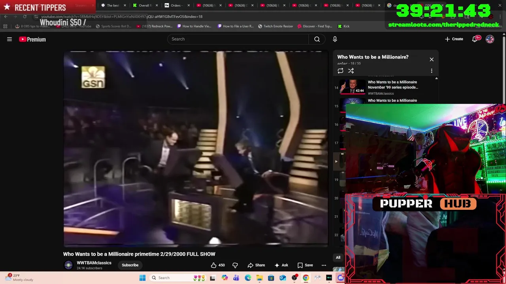Open '(1837) Redneck Pow...' bookmark
This screenshot has width=506, height=284.
coord(154,26)
